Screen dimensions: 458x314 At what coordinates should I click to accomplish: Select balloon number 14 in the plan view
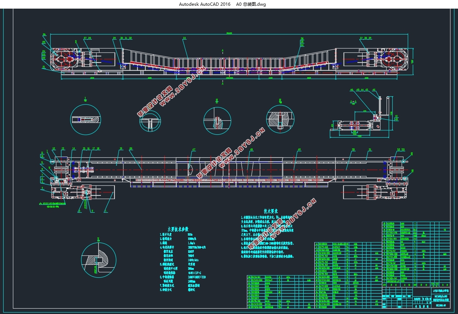click(x=74, y=148)
